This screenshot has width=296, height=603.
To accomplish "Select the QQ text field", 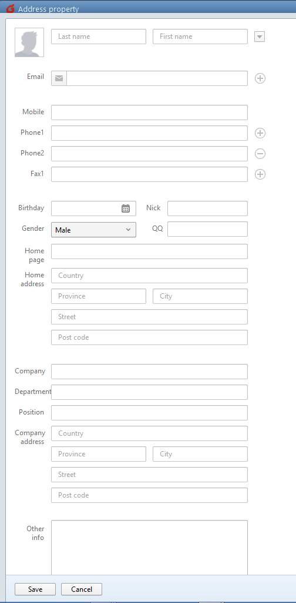I will tap(207, 229).
